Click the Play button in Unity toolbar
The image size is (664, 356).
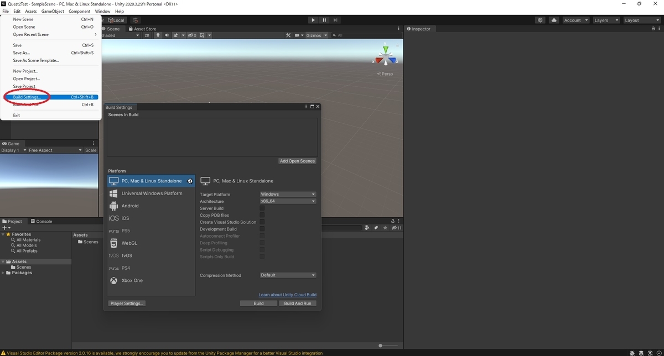[x=313, y=20]
